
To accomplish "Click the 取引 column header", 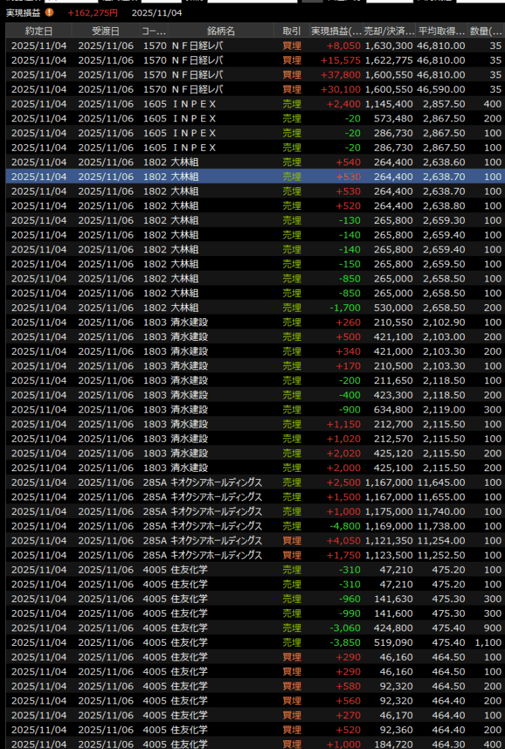I will (291, 31).
